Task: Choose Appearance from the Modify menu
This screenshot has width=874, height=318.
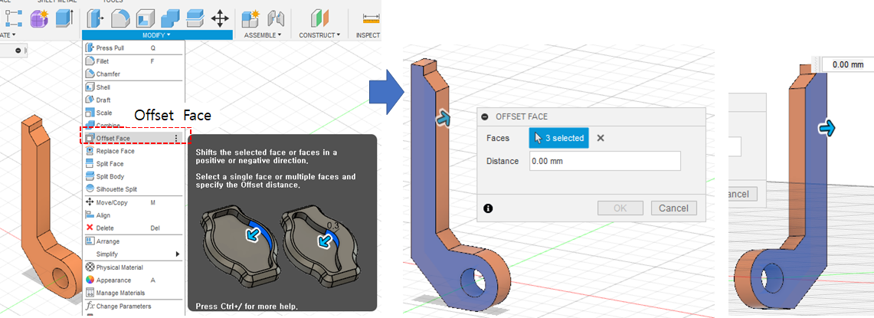Action: 133,280
